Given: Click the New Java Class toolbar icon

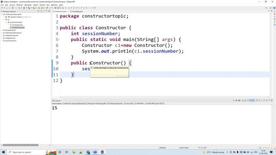Looking at the screenshot, I should coord(42,8).
